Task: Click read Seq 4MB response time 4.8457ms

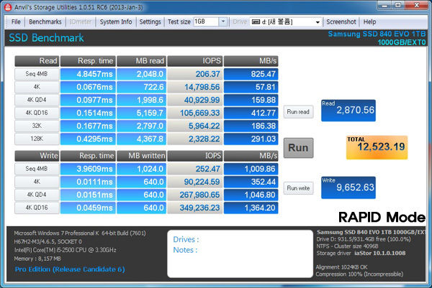Action: click(88, 74)
